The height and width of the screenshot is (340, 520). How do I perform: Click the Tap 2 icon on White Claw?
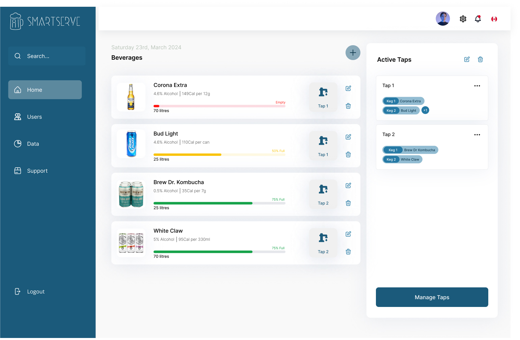[323, 242]
